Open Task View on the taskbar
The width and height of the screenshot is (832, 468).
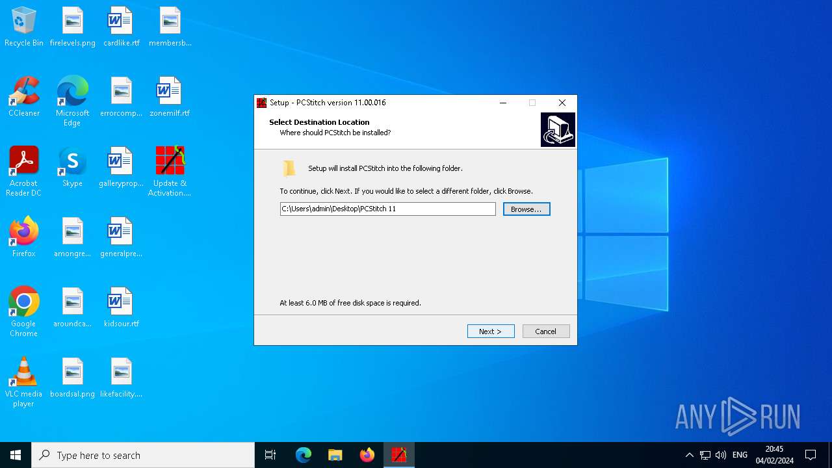(270, 455)
